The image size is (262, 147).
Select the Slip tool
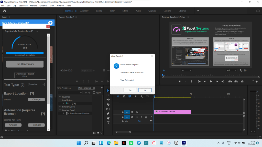coord(108,109)
